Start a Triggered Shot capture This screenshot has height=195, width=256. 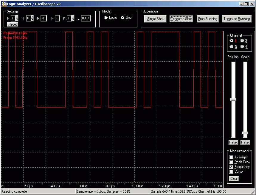tap(181, 19)
